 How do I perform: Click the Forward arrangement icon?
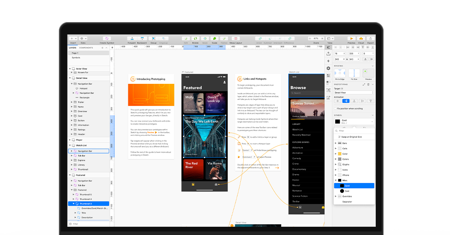point(131,39)
